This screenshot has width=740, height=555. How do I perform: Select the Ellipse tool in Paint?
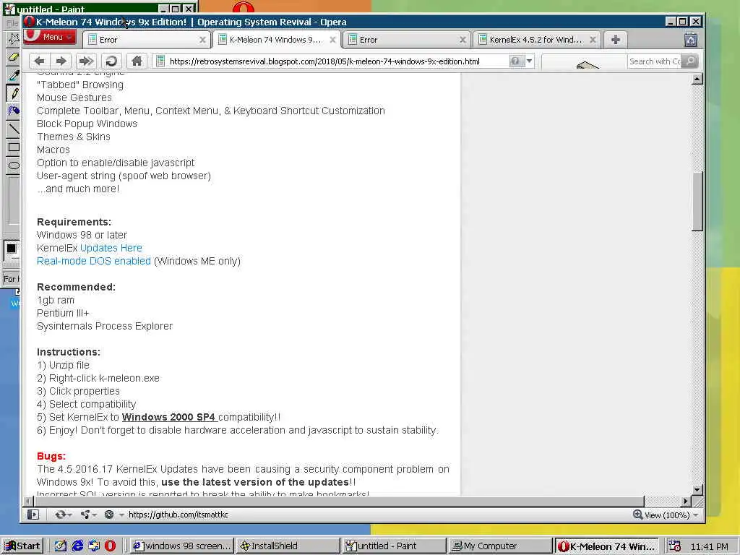click(x=13, y=165)
